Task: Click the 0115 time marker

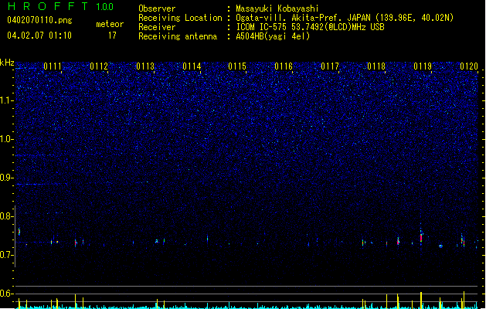Action: point(237,66)
